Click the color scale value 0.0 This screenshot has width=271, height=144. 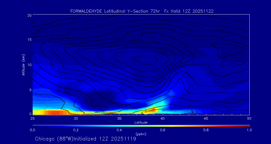click(32, 130)
